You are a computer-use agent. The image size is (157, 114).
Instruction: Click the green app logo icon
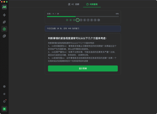4,7
